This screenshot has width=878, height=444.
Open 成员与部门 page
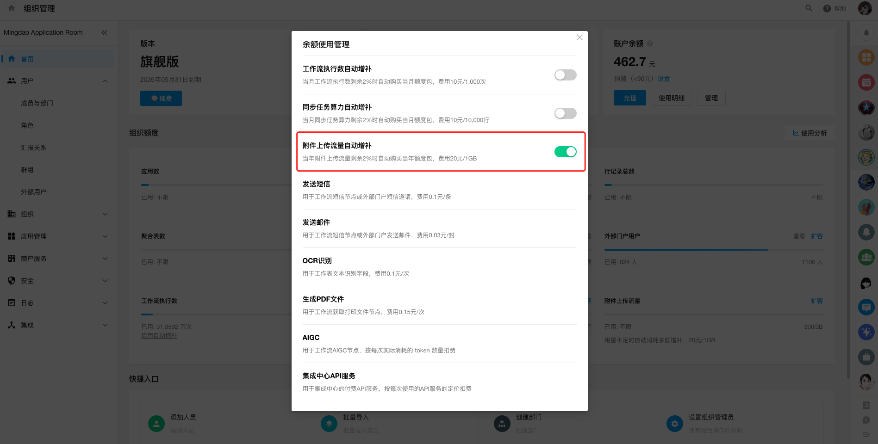pos(37,103)
